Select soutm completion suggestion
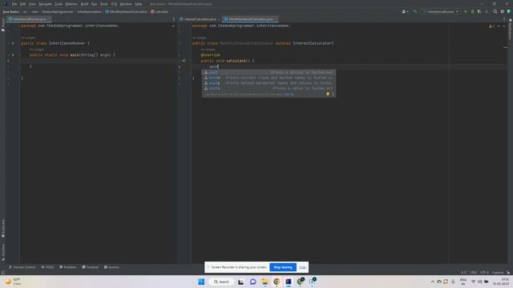 coord(269,78)
